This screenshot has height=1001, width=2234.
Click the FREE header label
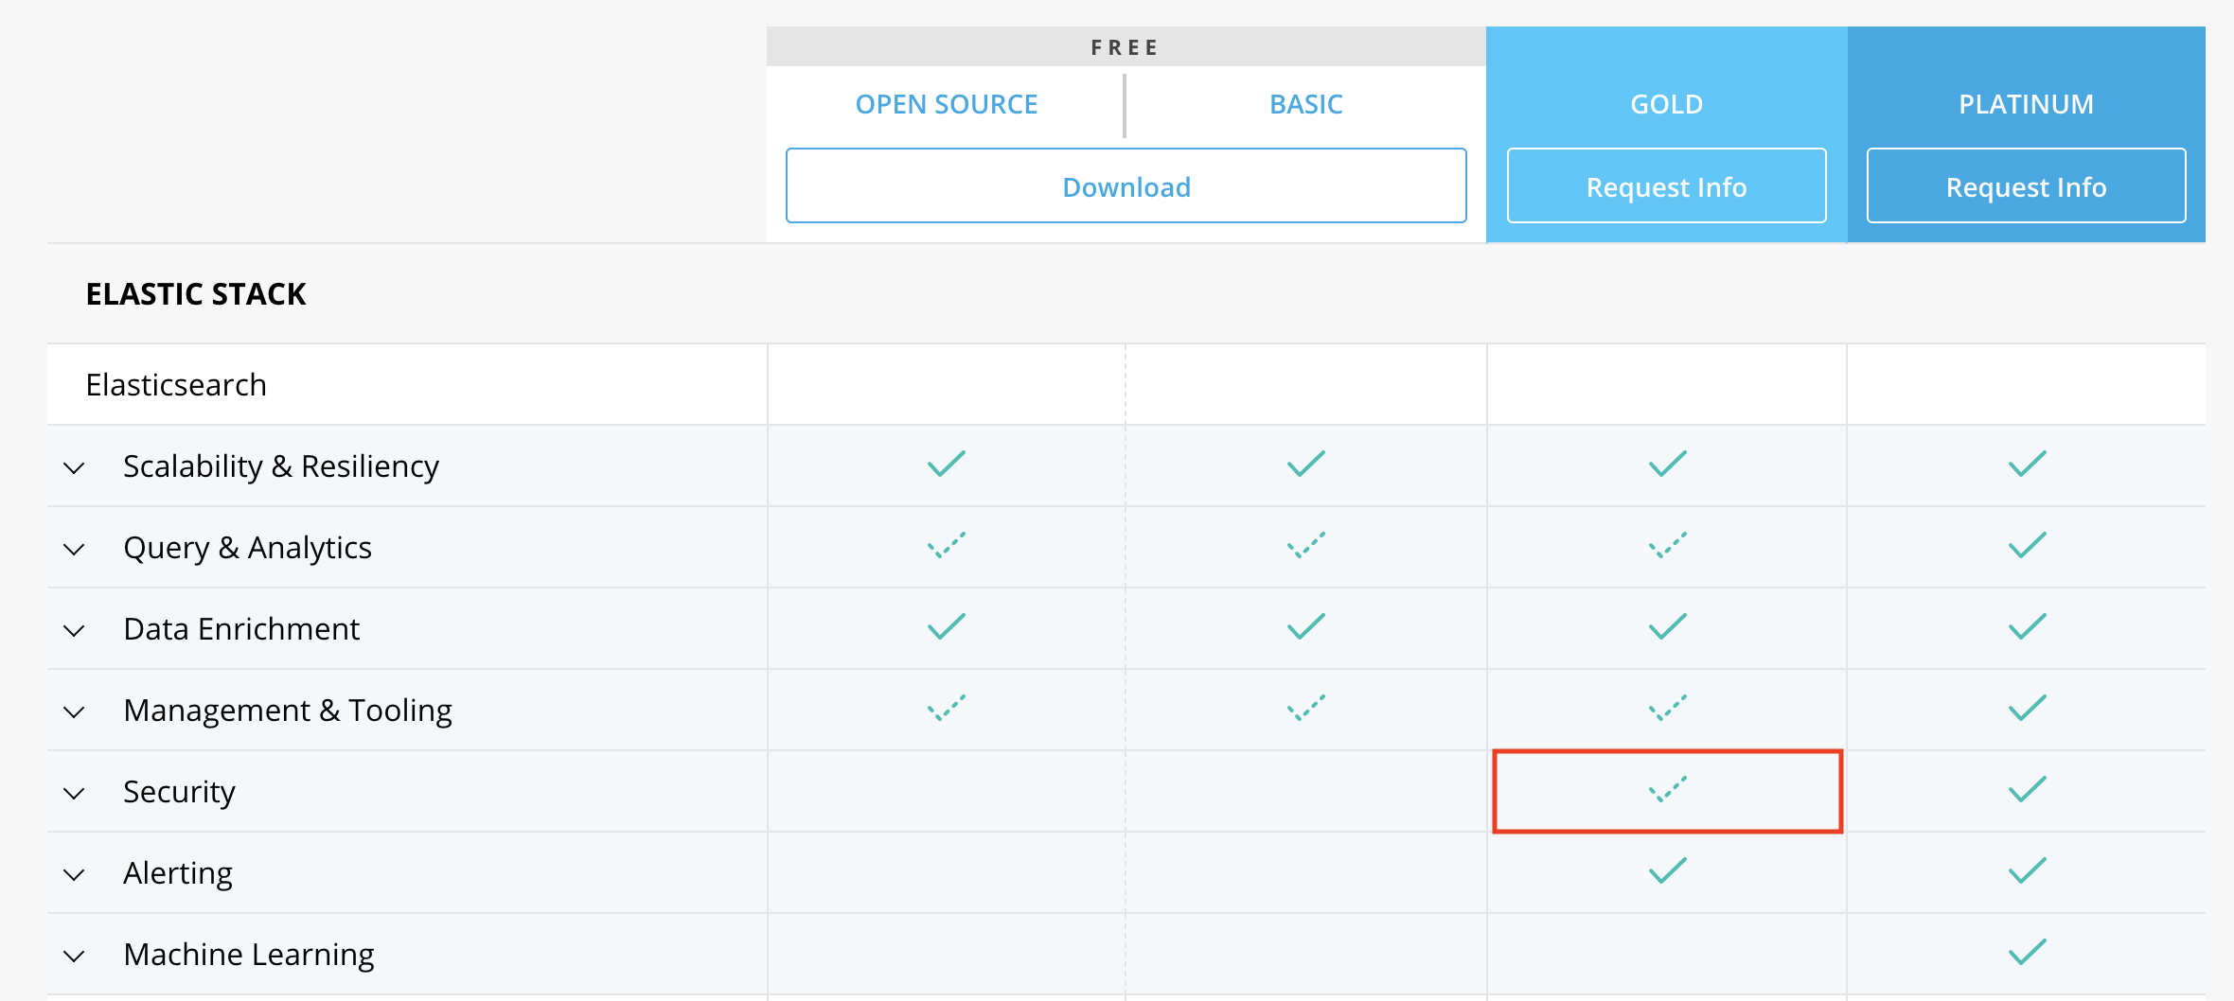click(x=1126, y=47)
